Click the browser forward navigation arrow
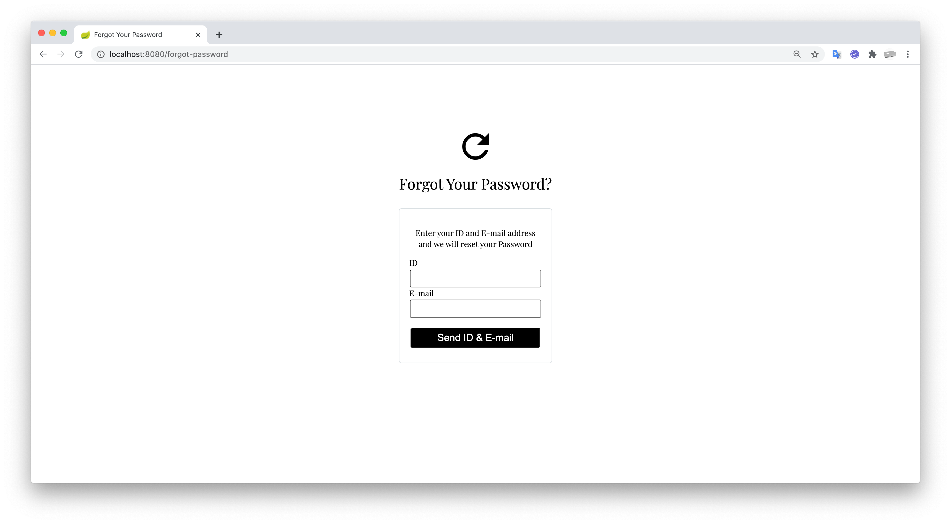 point(60,54)
